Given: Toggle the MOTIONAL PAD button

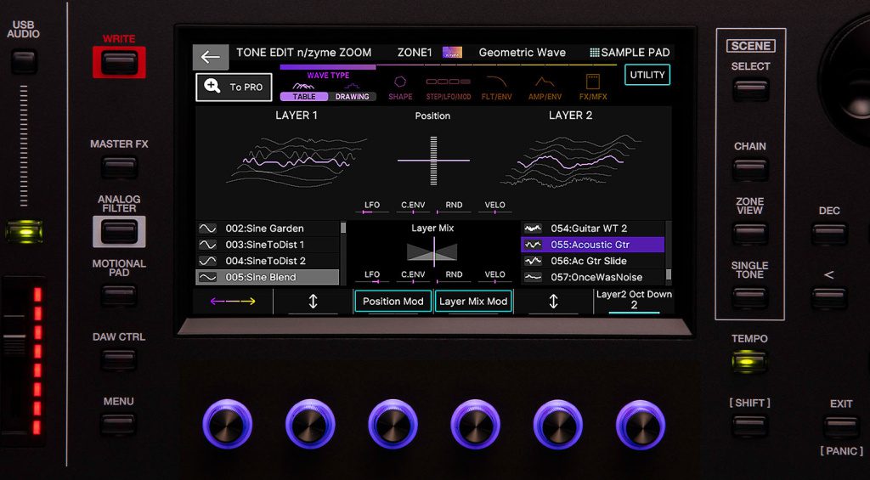Looking at the screenshot, I should point(119,296).
